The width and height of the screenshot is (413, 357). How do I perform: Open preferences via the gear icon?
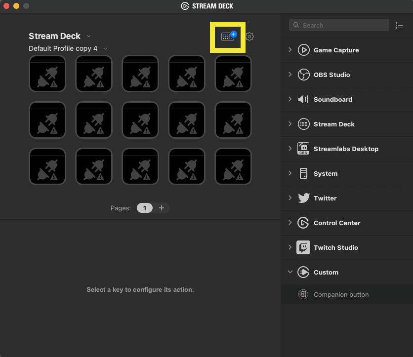[249, 37]
